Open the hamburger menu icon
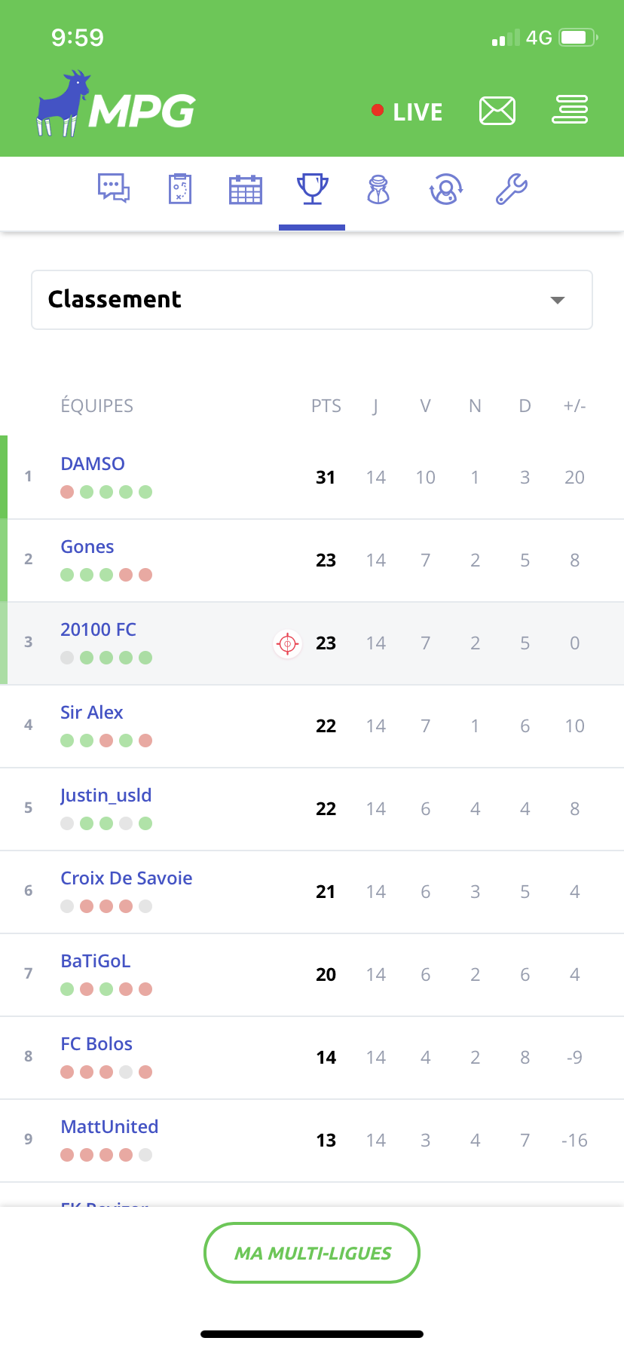This screenshot has height=1350, width=624. (570, 110)
